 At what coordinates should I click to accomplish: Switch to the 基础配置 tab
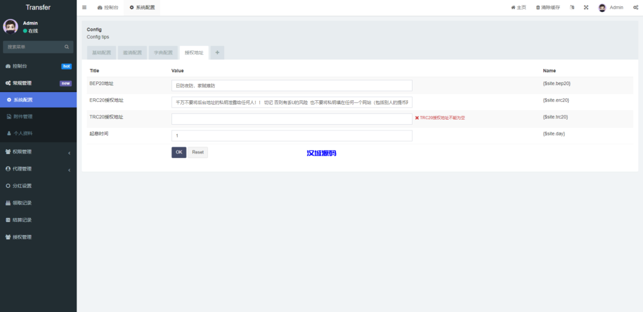click(100, 53)
